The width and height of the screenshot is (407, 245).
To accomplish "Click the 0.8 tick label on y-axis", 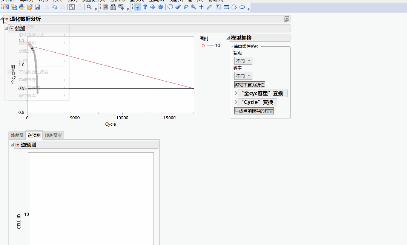I will tap(21, 113).
